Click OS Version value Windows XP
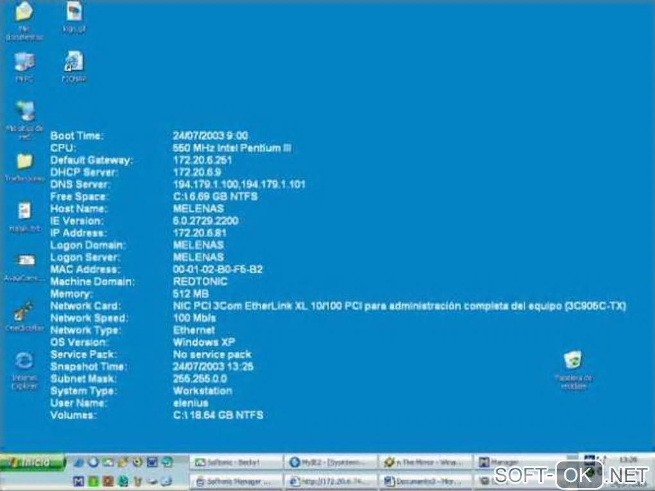Viewport: 655px width, 491px height. (x=204, y=342)
